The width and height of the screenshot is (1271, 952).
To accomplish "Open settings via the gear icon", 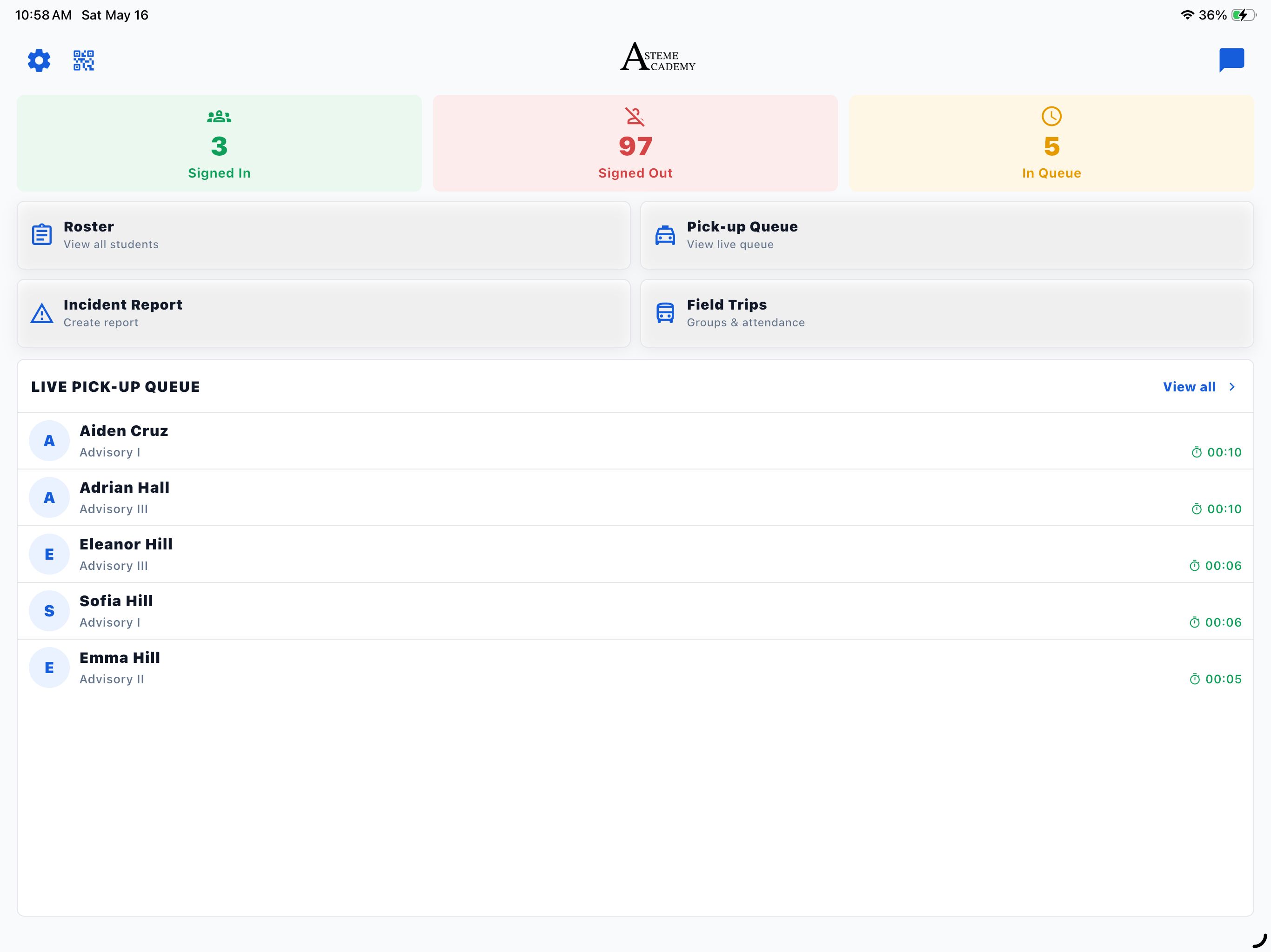I will coord(39,60).
